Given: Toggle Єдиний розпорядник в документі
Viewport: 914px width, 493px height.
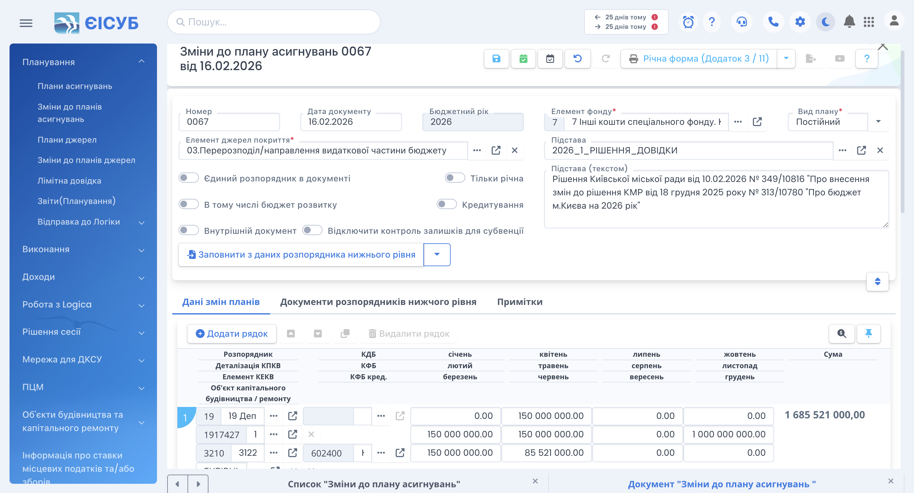Looking at the screenshot, I should [188, 178].
